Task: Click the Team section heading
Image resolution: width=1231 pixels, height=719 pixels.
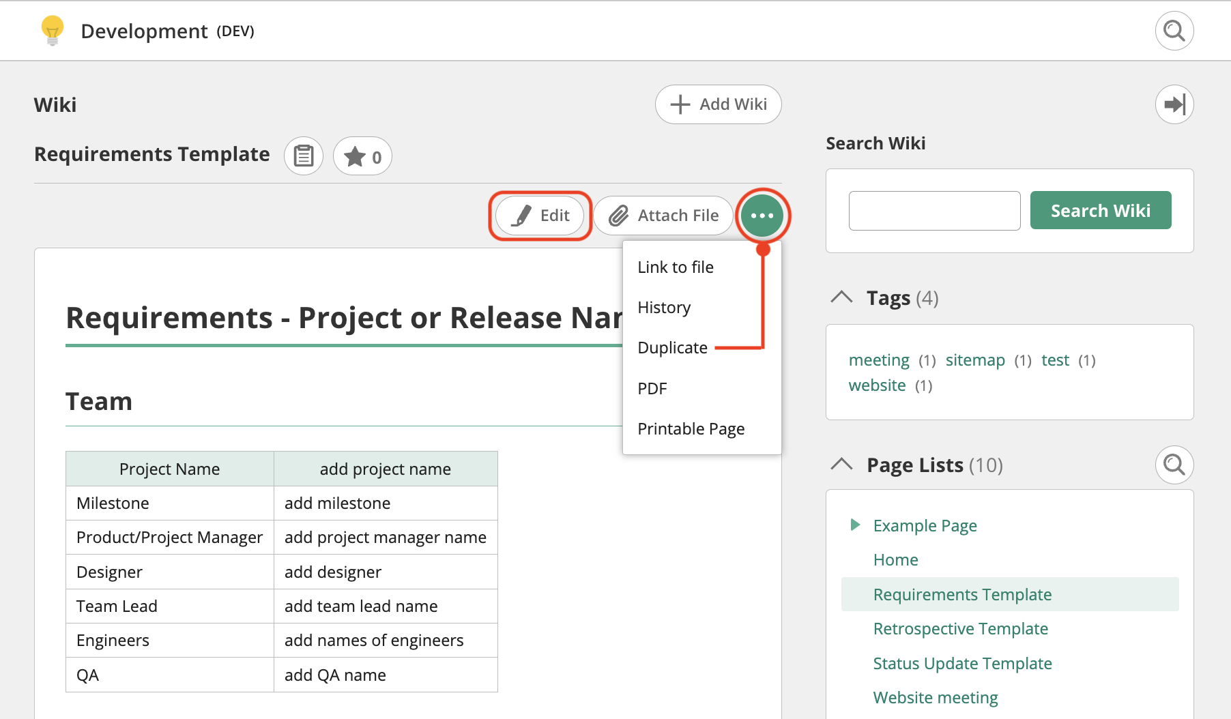Action: [x=99, y=402]
